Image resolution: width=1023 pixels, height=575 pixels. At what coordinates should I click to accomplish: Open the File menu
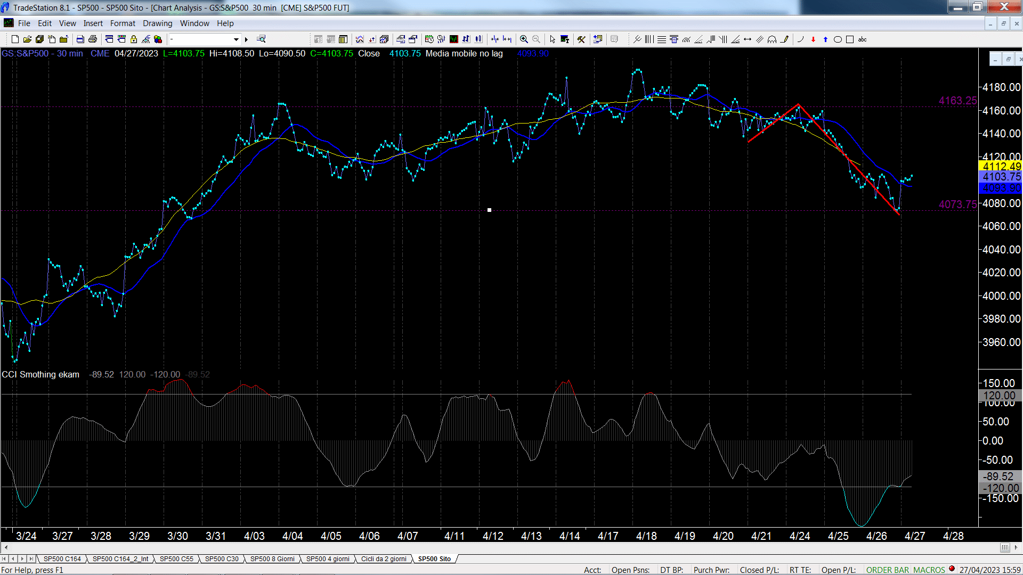tap(24, 23)
